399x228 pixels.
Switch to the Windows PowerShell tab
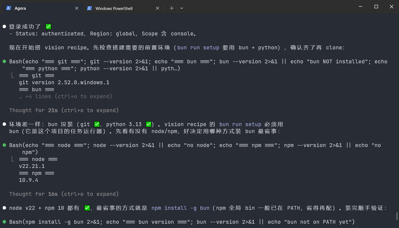tap(123, 8)
